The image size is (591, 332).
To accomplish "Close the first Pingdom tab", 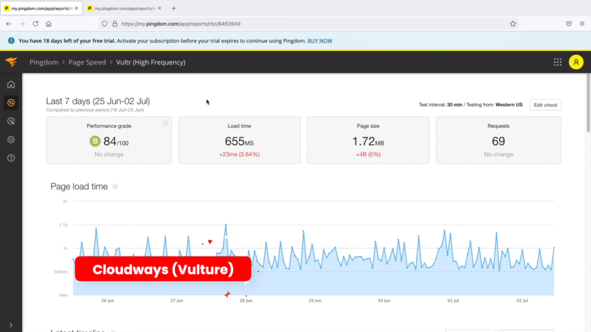I will coord(77,8).
